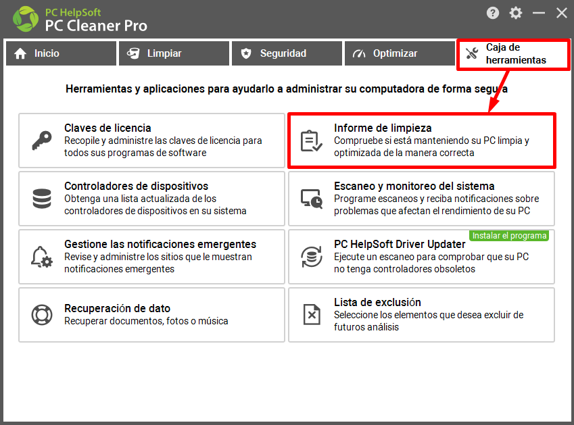Click description 'Ejecute un escaneo para comprobar'

[x=431, y=263]
